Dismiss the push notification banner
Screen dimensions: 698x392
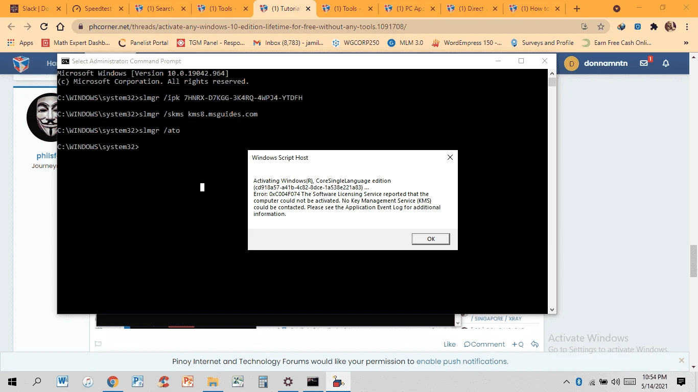tap(681, 360)
